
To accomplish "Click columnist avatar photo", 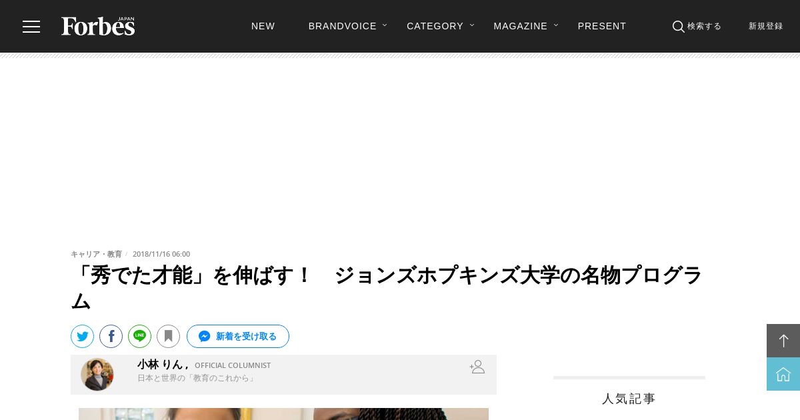I will tap(97, 375).
